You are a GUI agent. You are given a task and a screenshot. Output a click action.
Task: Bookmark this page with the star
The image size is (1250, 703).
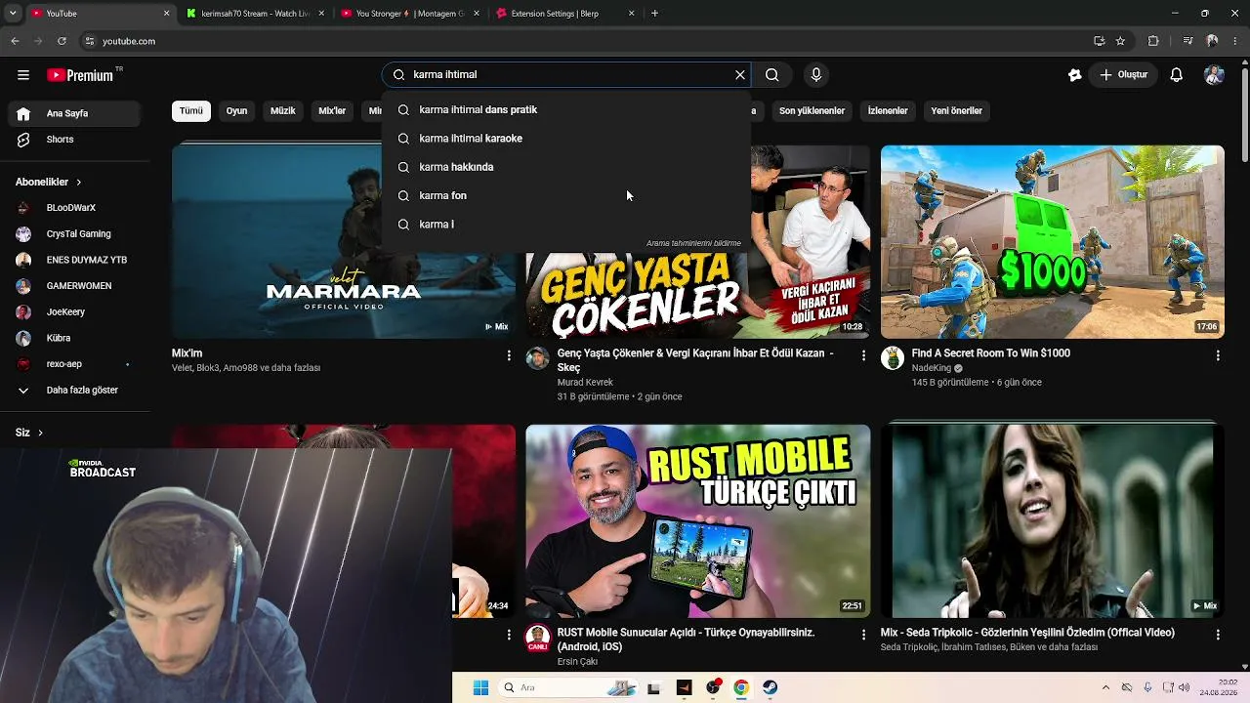(x=1120, y=41)
